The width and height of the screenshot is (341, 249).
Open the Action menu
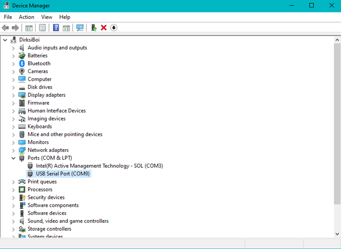coord(26,17)
